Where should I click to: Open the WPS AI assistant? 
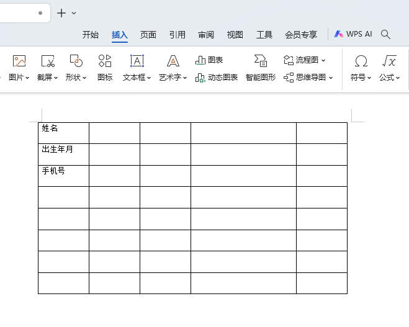(x=353, y=34)
